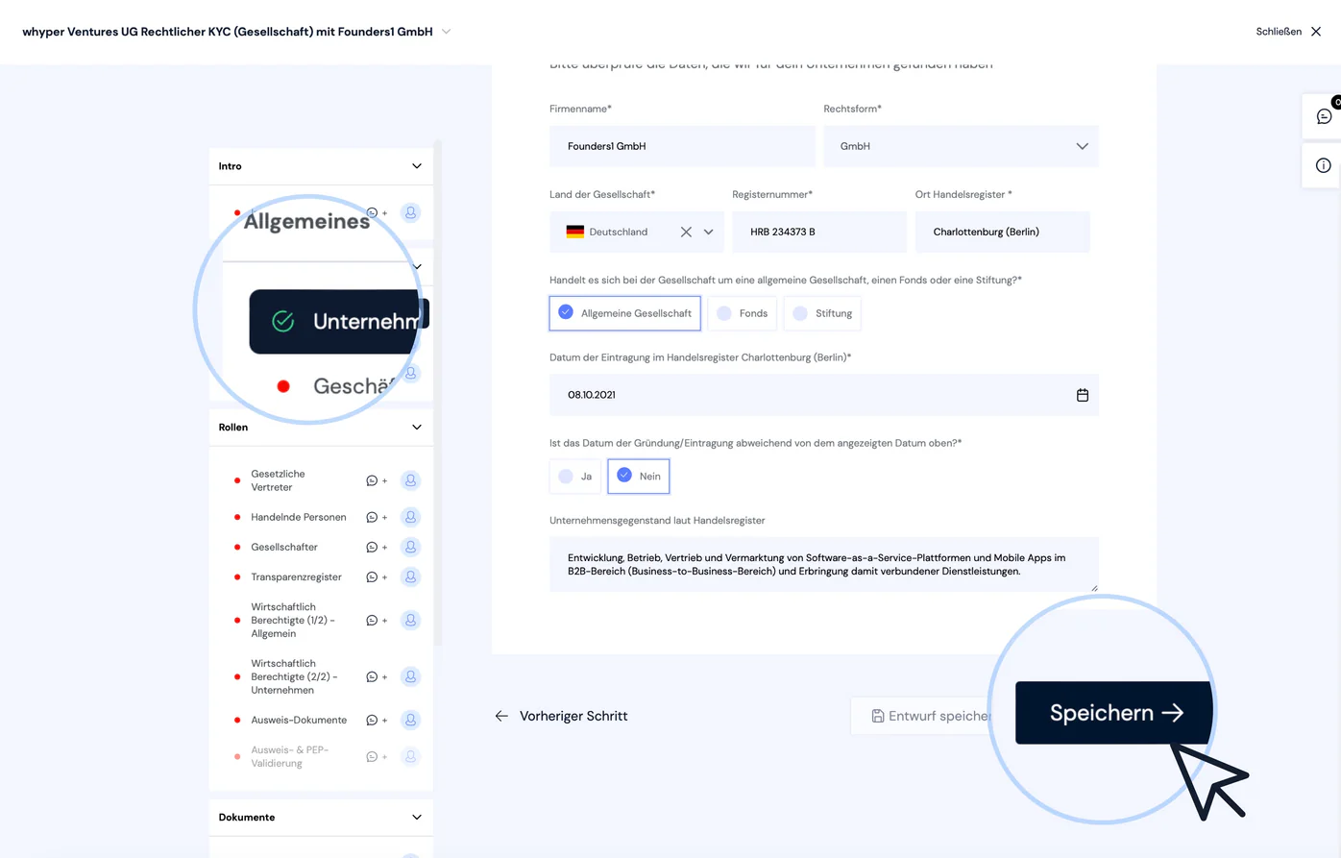The image size is (1341, 858).
Task: Choose Nein for abweichendes Datum
Action: [639, 476]
